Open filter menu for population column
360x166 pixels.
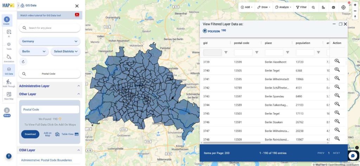tap(319, 53)
